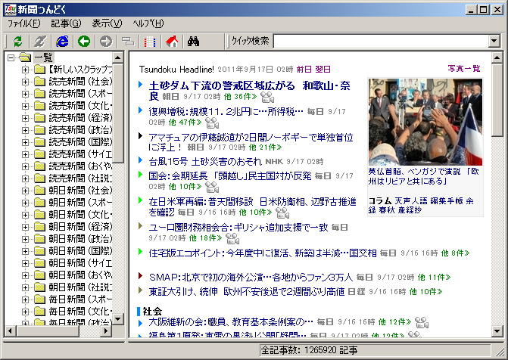Open SMAP:北京で初の海外公演 article
This screenshot has width=508, height=360.
click(251, 277)
